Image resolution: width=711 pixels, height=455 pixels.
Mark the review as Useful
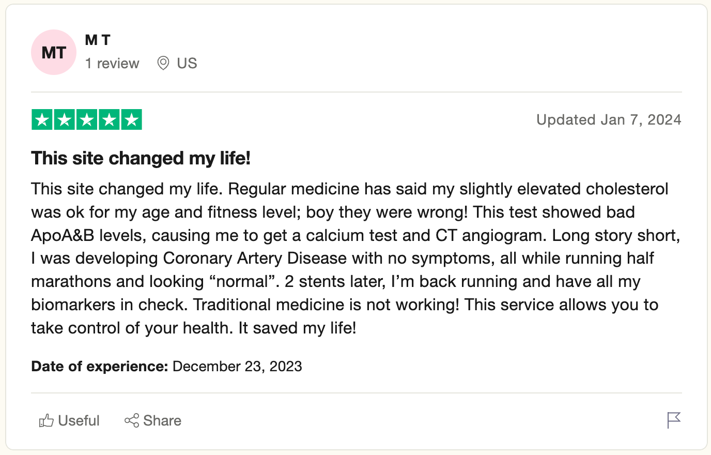[79, 420]
